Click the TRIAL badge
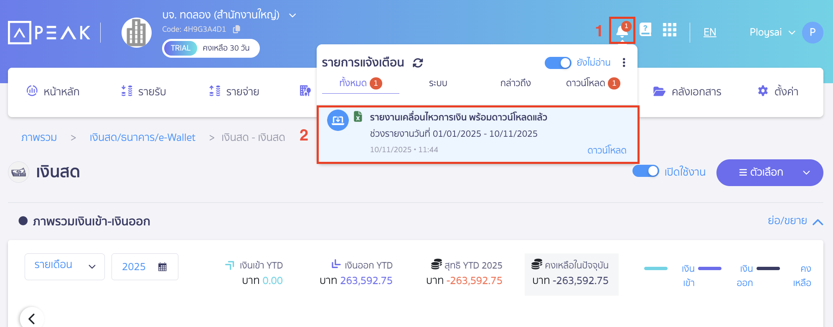 pos(180,48)
